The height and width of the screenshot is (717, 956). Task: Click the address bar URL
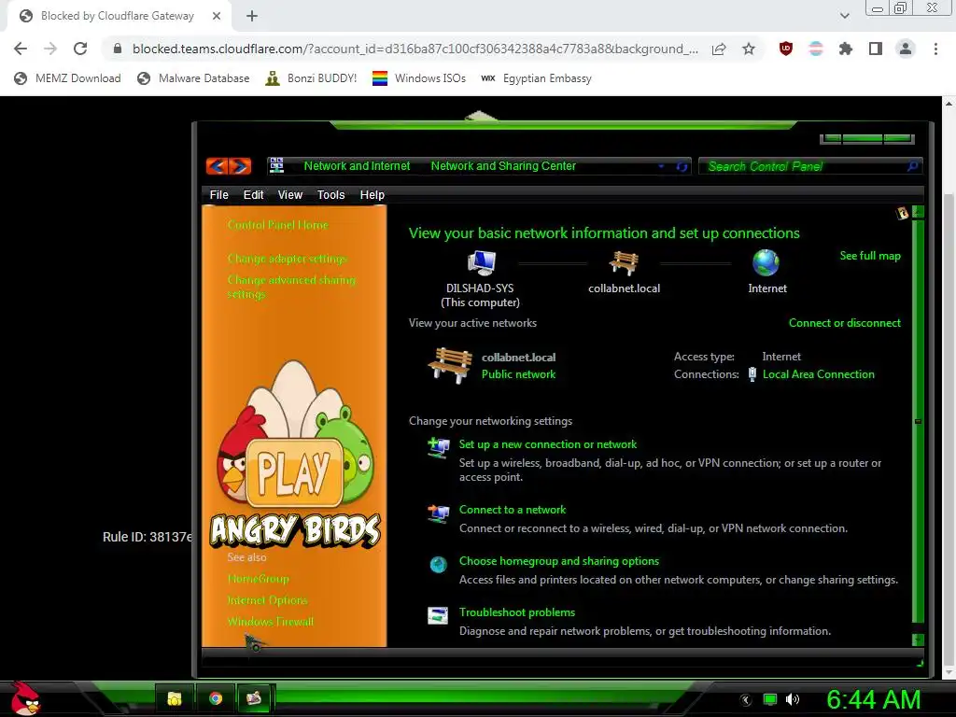click(x=415, y=49)
